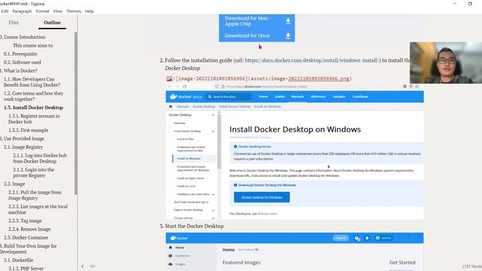Open 1.2. Core terms outline item
Image resolution: width=482 pixels, height=271 pixels.
click(33, 96)
